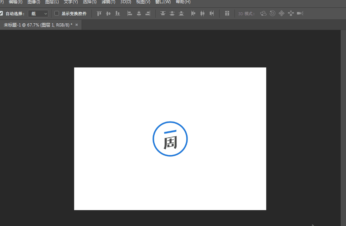Activate the 3D roll camera icon
The width and height of the screenshot is (346, 226).
pos(272,13)
